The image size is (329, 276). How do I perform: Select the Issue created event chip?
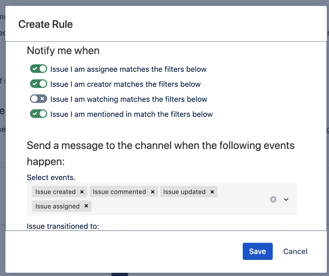pyautogui.click(x=55, y=192)
